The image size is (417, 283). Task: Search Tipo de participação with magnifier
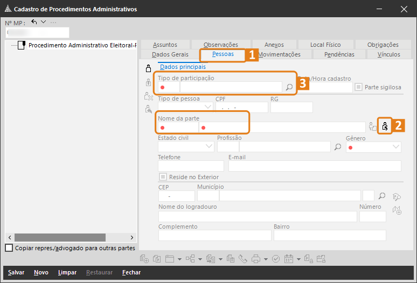click(289, 87)
